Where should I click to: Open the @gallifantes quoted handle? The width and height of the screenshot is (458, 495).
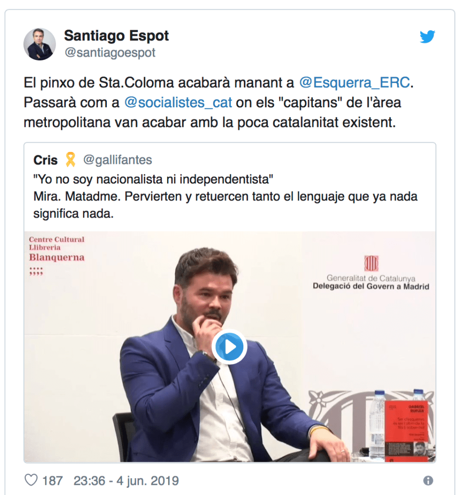click(117, 160)
